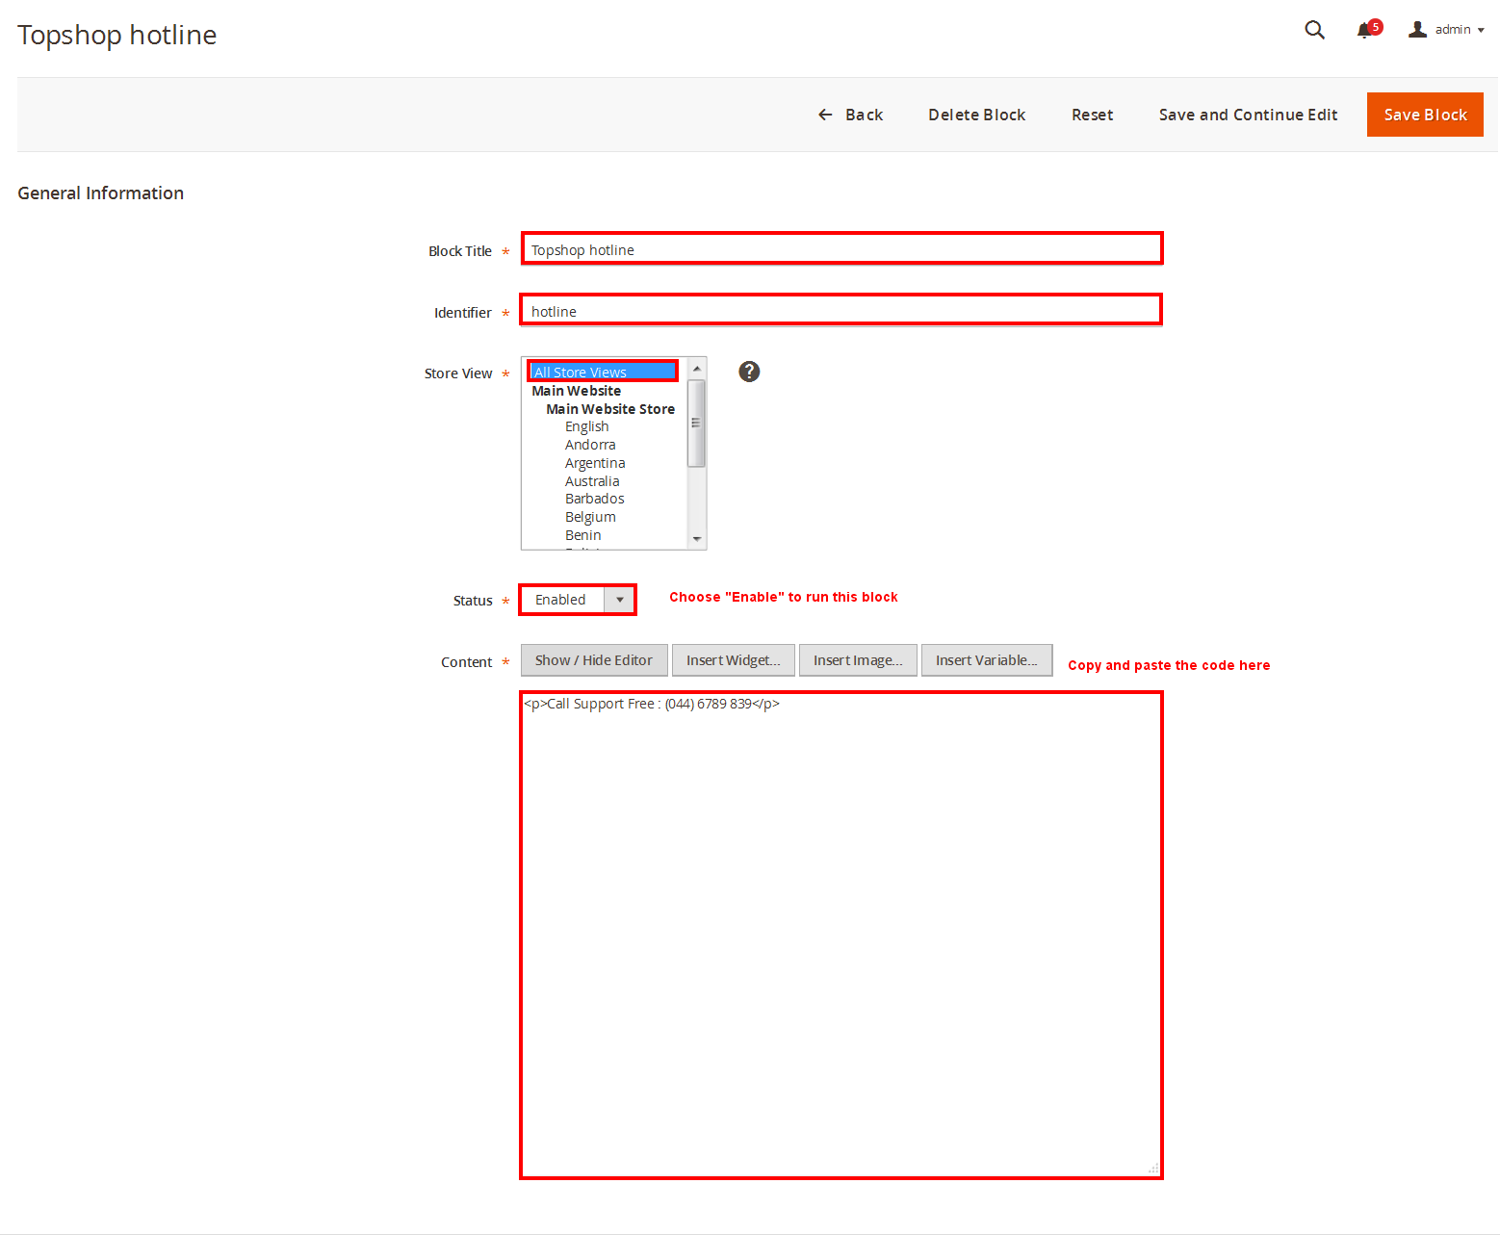Click the content textarea resize grip
Viewport: 1500px width, 1235px height.
click(1152, 1168)
